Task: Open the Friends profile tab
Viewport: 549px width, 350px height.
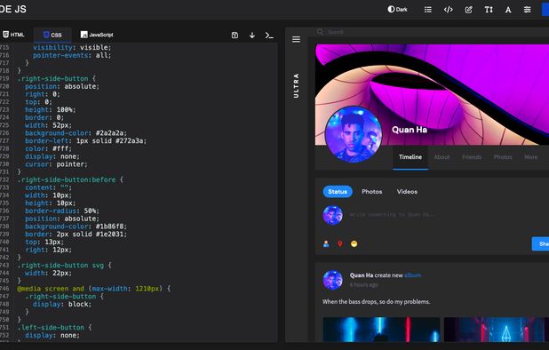Action: (x=472, y=157)
